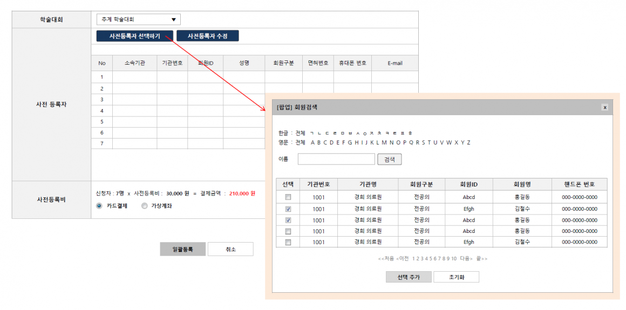The height and width of the screenshot is (310, 626).
Task: Click the 사전등록자 선택하기 button
Action: click(135, 36)
